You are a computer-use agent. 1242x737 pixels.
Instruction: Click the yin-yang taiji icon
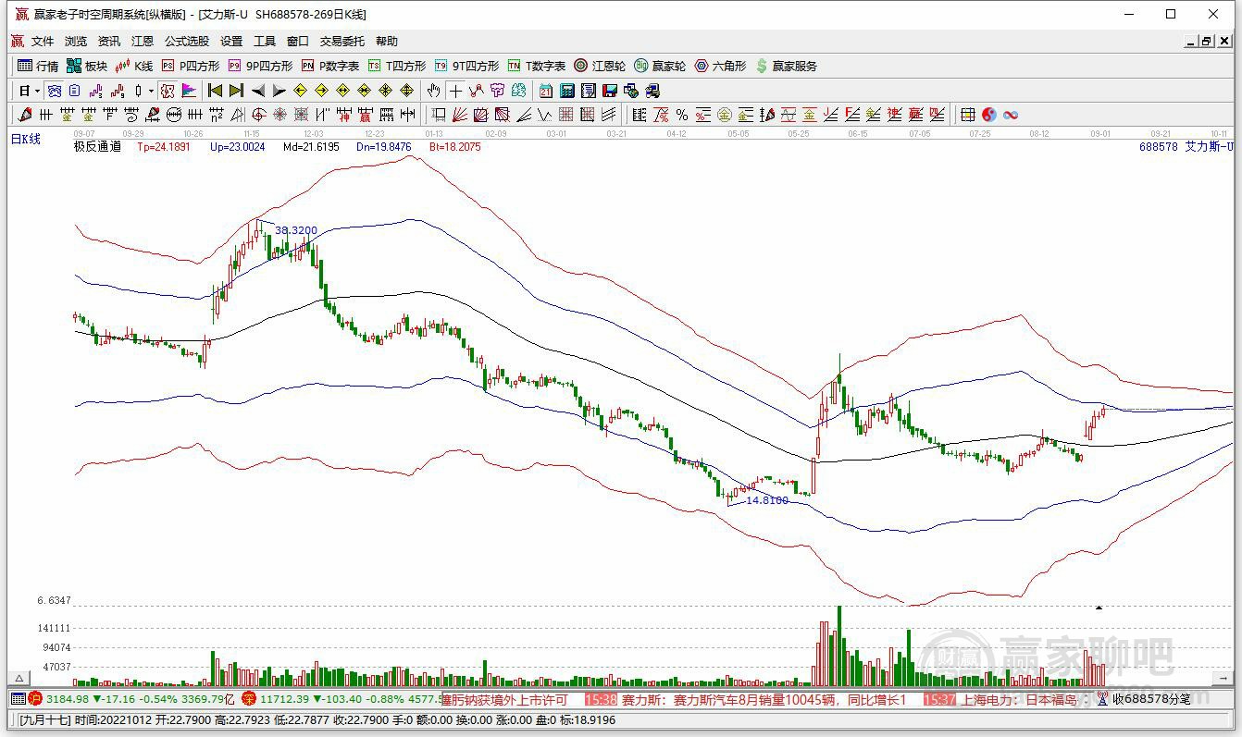coord(989,115)
